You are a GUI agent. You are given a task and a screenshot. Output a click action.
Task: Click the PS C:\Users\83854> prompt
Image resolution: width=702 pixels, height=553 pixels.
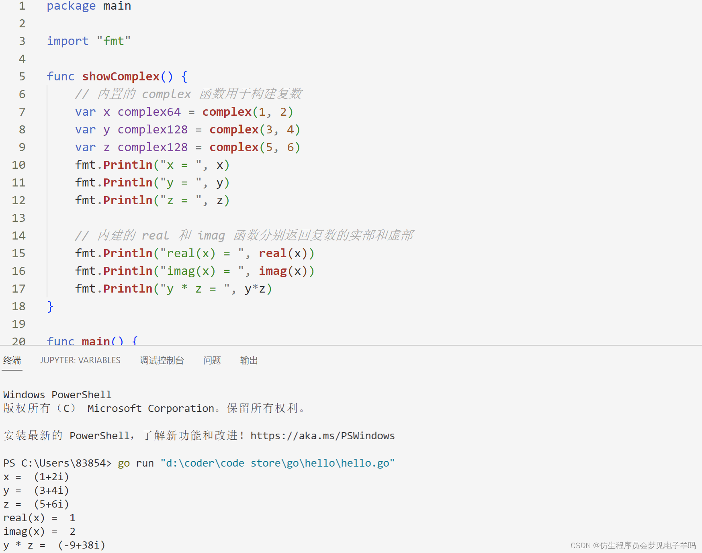[57, 463]
